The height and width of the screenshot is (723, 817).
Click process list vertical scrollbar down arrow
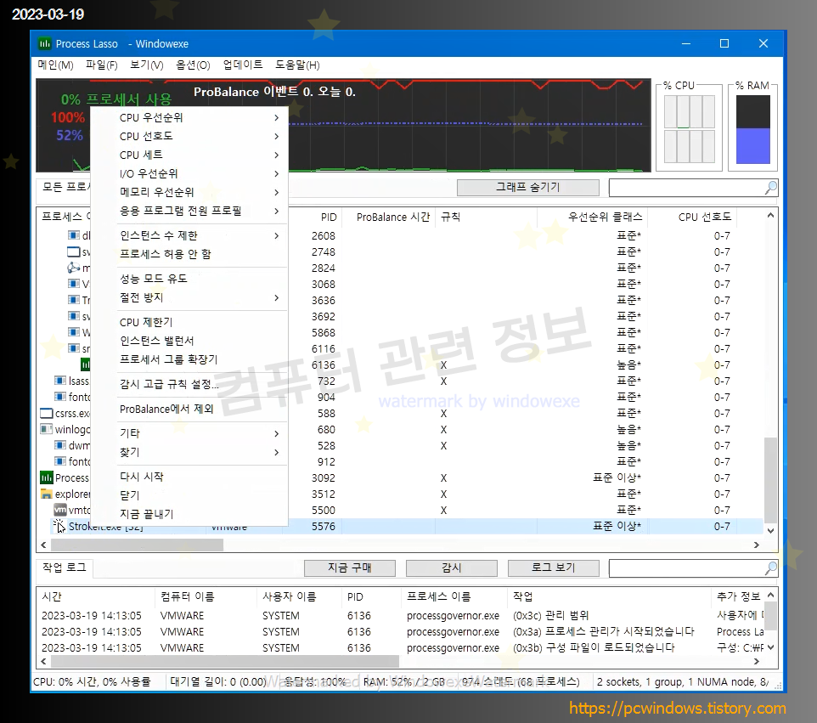pyautogui.click(x=770, y=530)
